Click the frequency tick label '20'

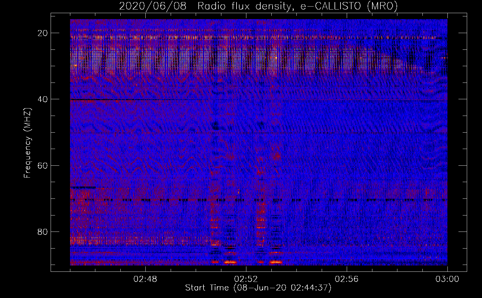click(x=43, y=33)
